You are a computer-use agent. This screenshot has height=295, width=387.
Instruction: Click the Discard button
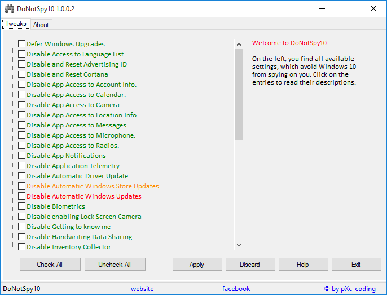point(250,265)
